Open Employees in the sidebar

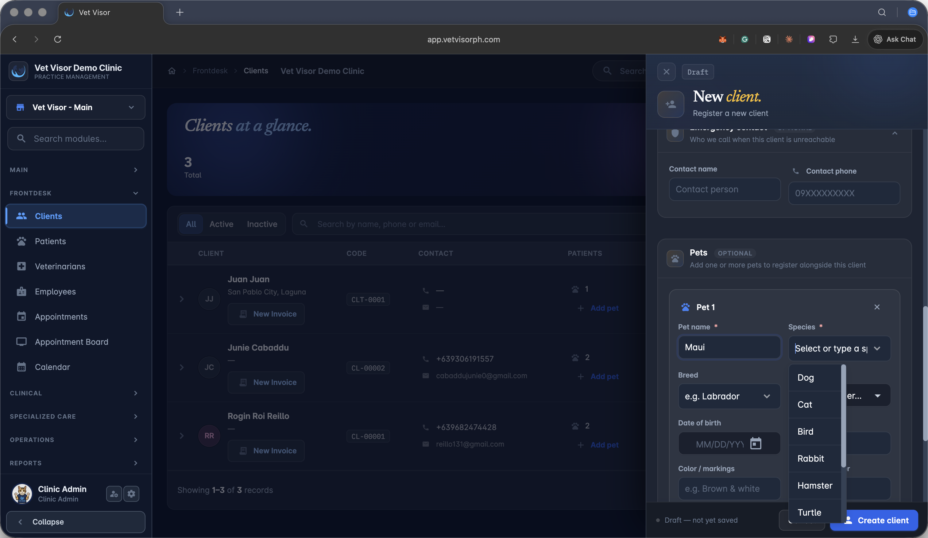(x=76, y=292)
